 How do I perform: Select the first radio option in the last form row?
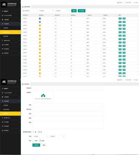tap(33, 141)
